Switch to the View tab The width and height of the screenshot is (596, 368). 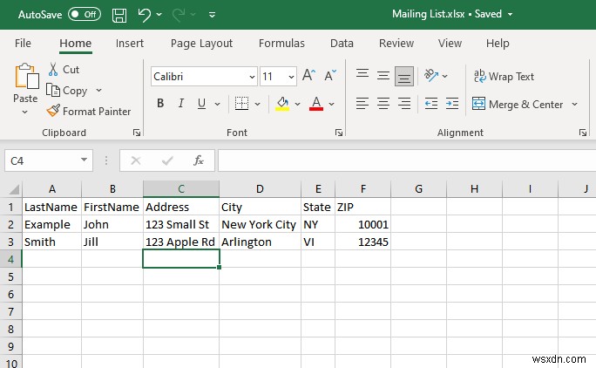click(450, 44)
